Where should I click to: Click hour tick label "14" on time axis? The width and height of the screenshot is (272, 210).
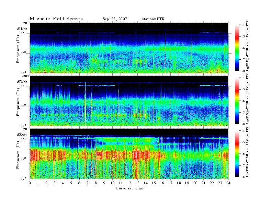pos(146,183)
